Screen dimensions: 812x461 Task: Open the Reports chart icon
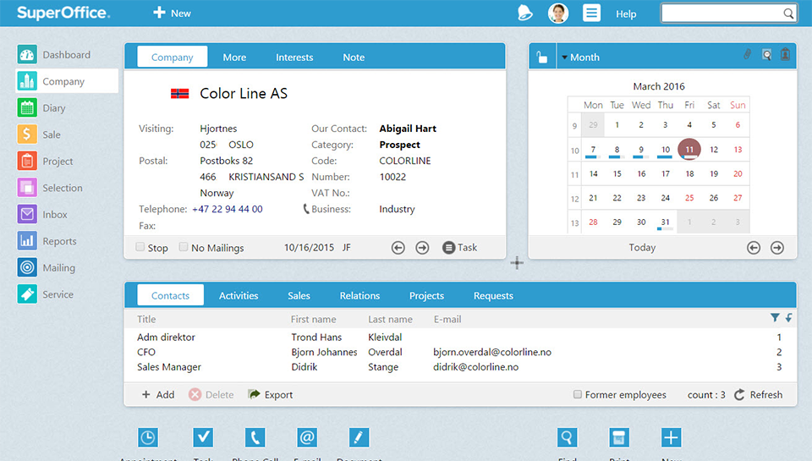tap(27, 241)
